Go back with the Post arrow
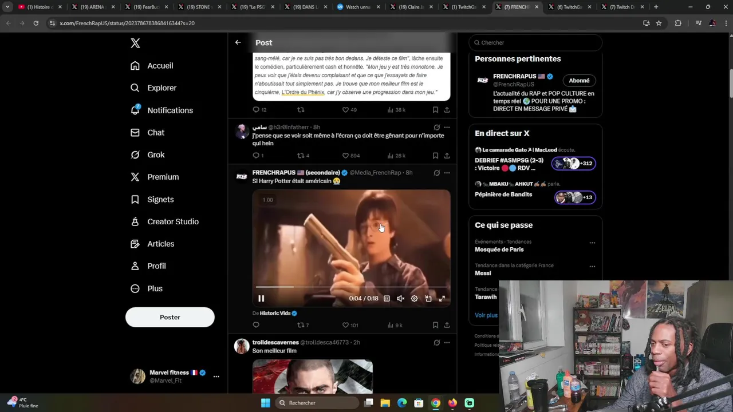Image resolution: width=733 pixels, height=412 pixels. 238,42
